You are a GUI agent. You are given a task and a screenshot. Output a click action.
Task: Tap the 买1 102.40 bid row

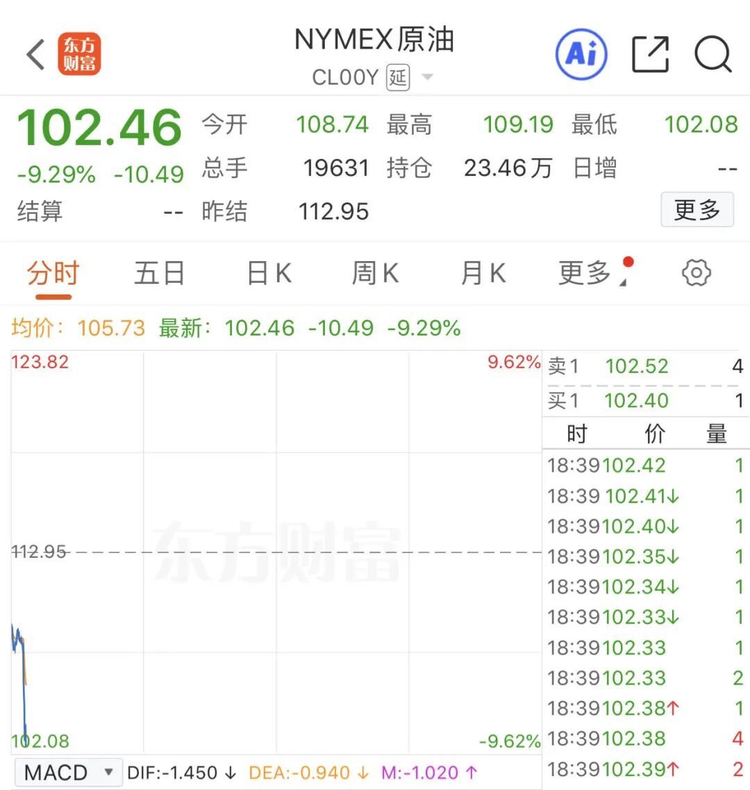pyautogui.click(x=644, y=401)
